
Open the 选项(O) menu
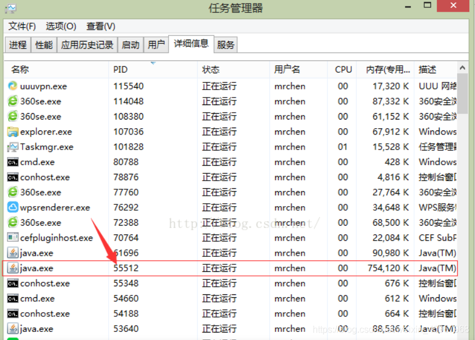point(61,27)
